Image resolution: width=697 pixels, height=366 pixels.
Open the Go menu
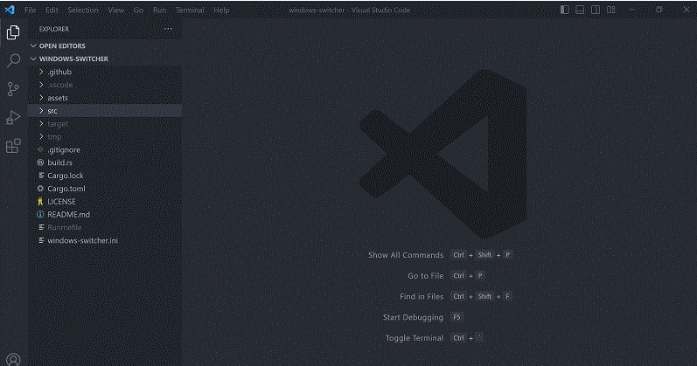coord(139,10)
